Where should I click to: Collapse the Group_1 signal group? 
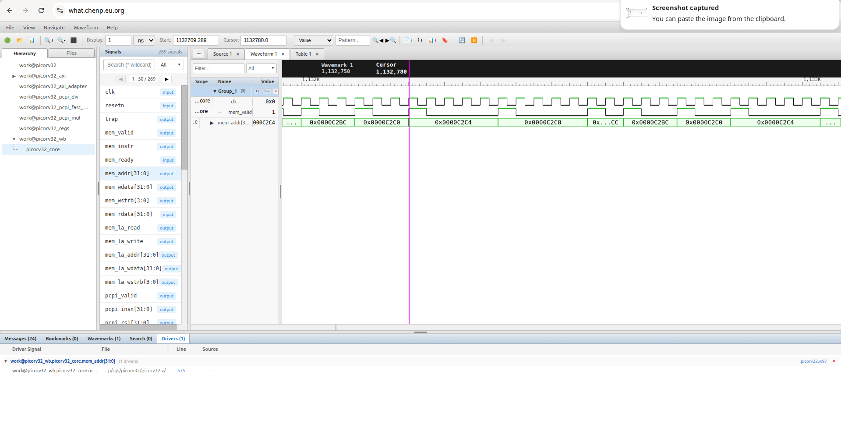215,92
